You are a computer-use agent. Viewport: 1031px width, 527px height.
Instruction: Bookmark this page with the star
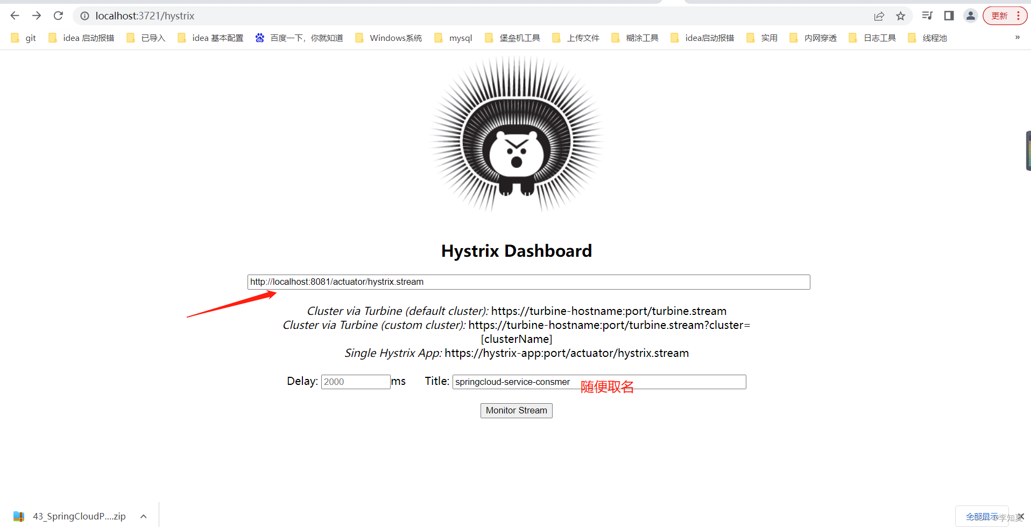(x=901, y=16)
